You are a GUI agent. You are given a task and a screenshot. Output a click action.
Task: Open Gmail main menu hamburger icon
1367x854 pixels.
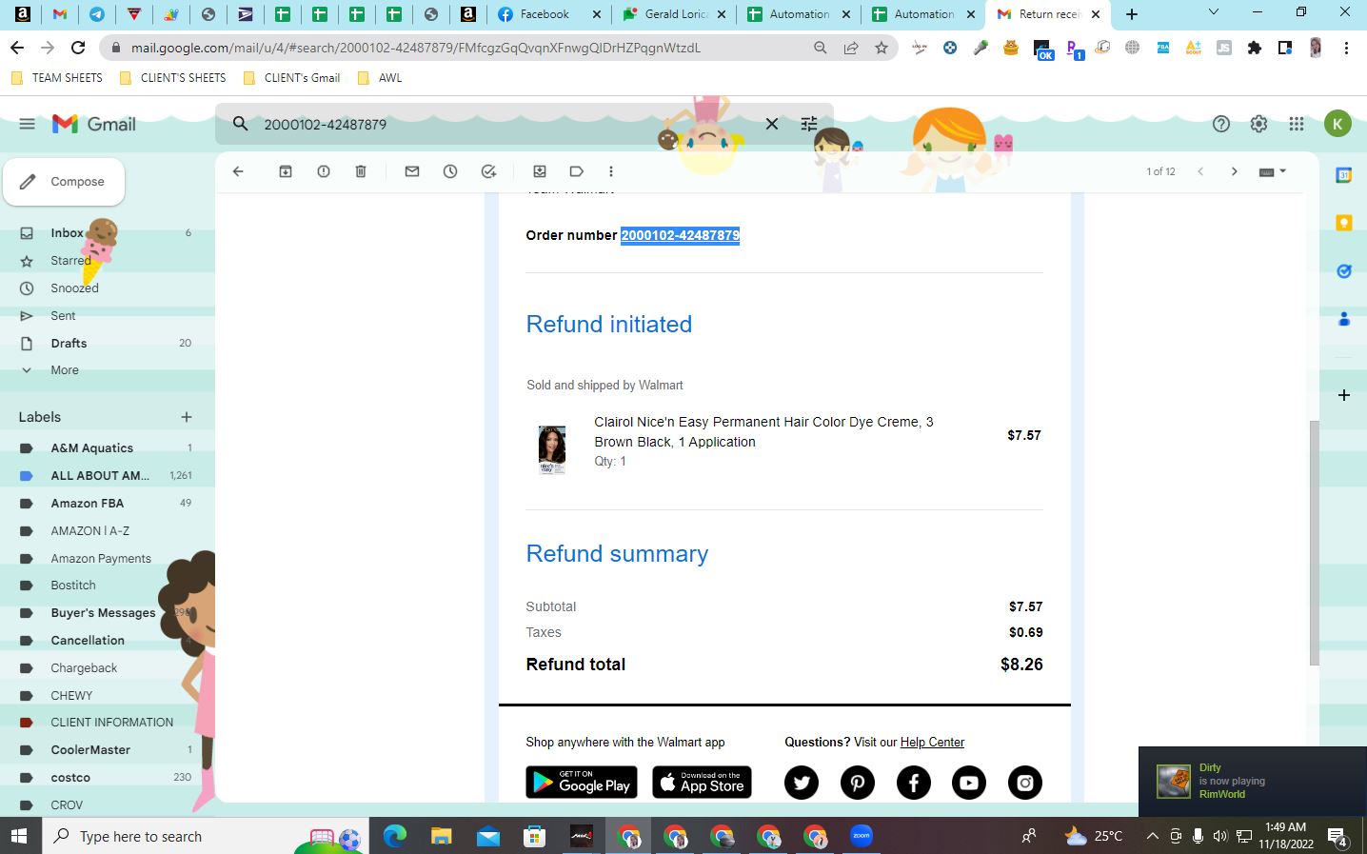point(27,124)
